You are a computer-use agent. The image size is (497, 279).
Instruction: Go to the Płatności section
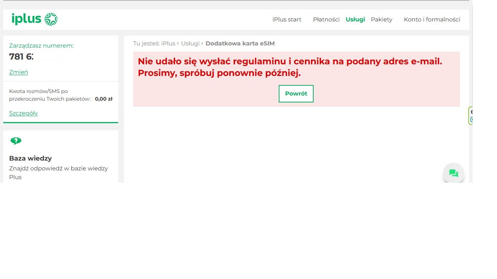[x=326, y=20]
